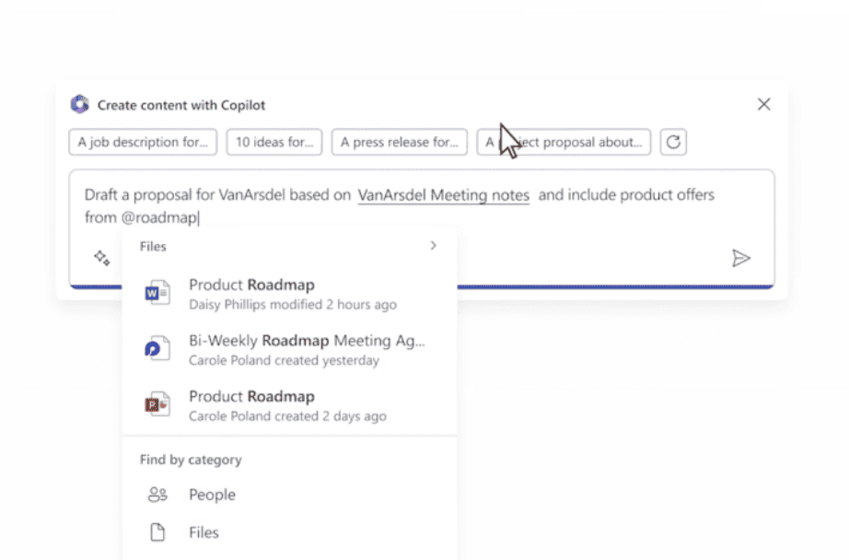Click the People icon under Find by category

pos(157,495)
